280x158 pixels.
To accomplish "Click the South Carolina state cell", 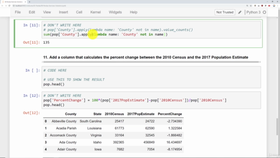I will click(91, 121).
